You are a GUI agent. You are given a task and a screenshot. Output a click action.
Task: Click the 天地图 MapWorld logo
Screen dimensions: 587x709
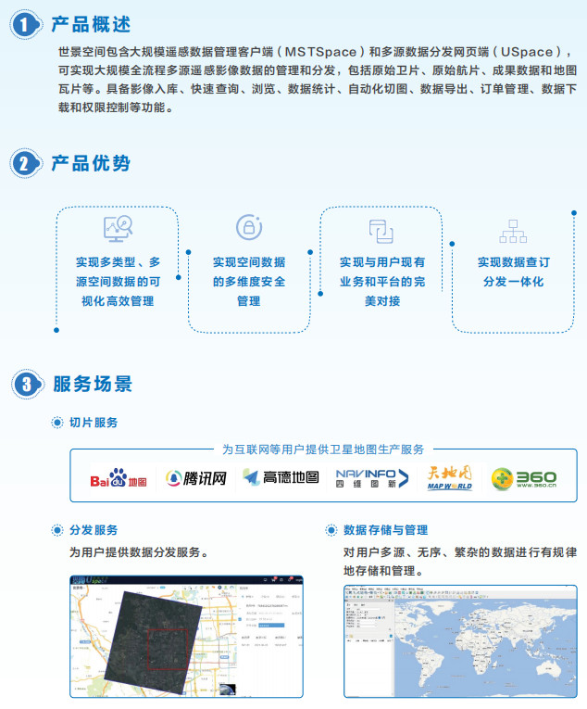click(x=449, y=477)
